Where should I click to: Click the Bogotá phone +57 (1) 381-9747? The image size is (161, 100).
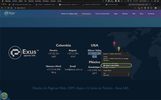pos(73,55)
